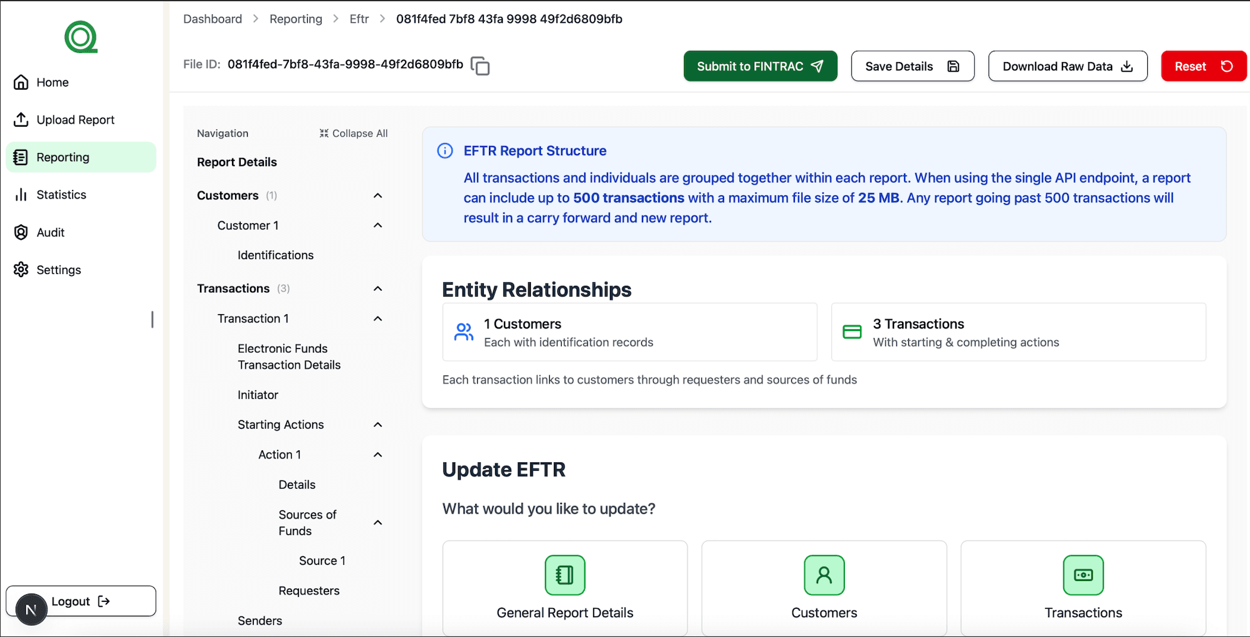
Task: Click the Download Raw Data button
Action: pos(1068,66)
